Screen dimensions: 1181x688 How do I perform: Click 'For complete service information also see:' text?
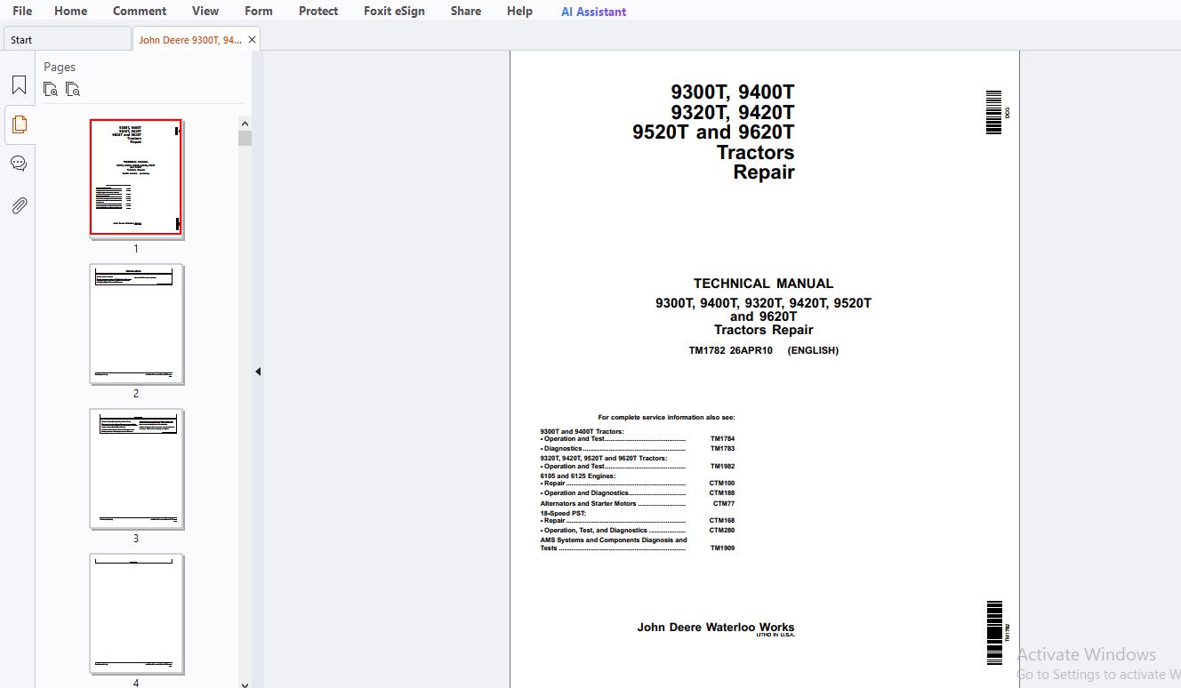tap(666, 418)
